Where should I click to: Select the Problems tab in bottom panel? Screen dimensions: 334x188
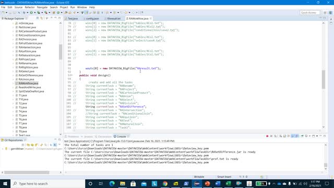coord(72,136)
